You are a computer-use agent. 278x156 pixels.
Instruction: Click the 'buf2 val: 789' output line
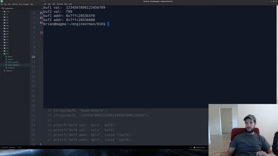[x=58, y=12]
